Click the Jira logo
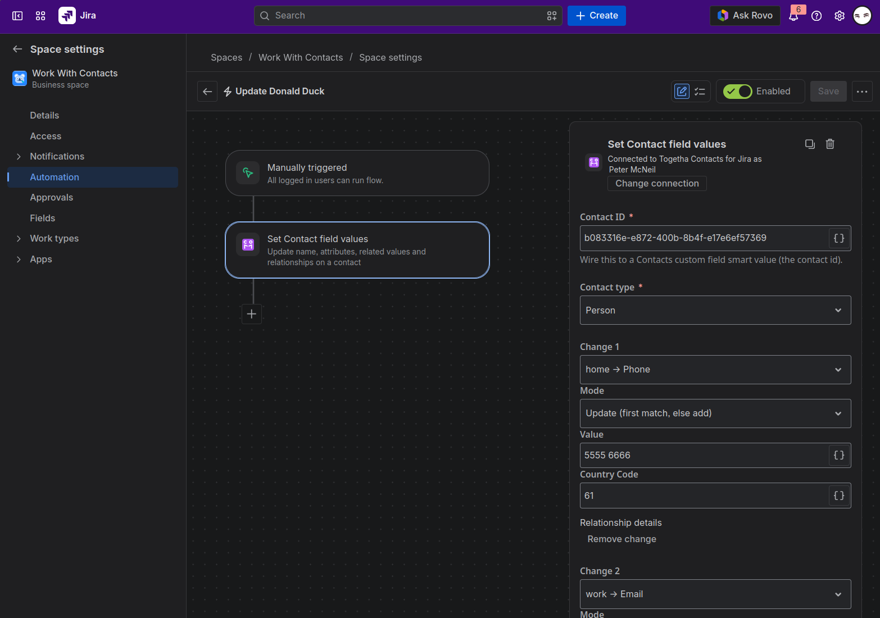 78,16
